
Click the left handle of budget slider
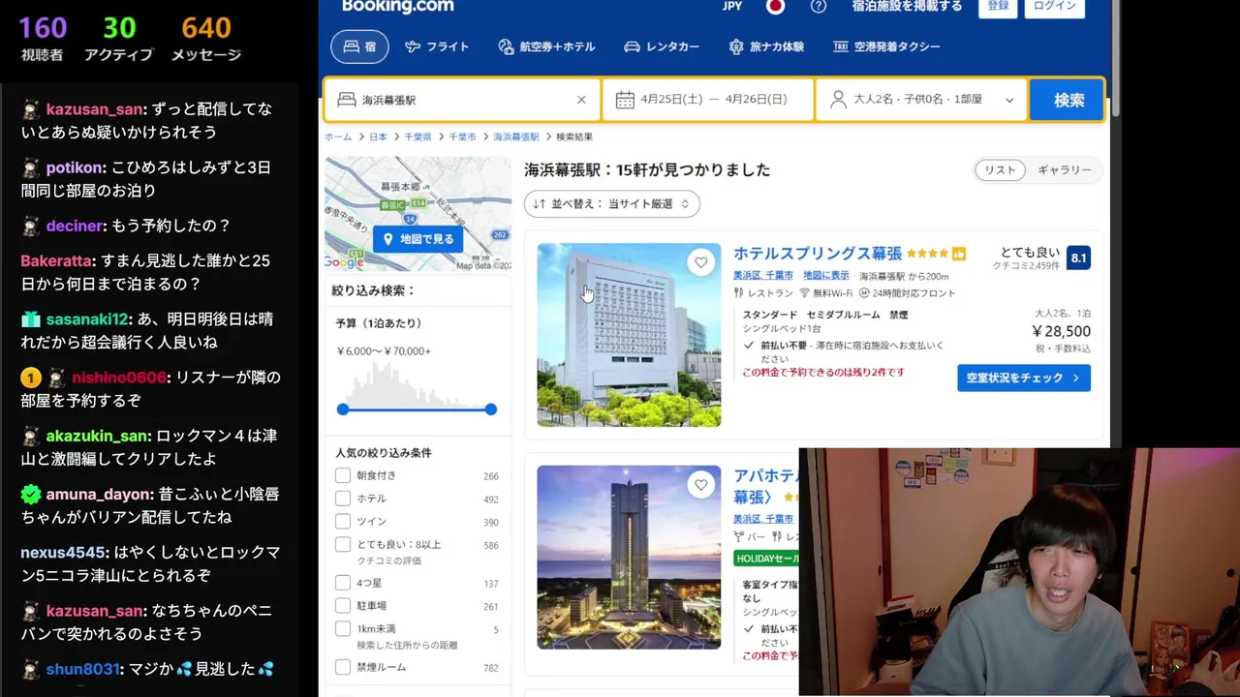[x=343, y=409]
